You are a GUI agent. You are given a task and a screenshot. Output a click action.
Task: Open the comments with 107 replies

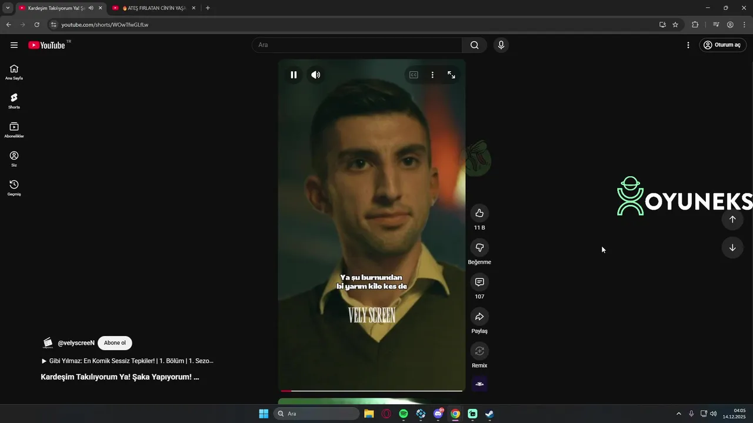click(x=479, y=282)
